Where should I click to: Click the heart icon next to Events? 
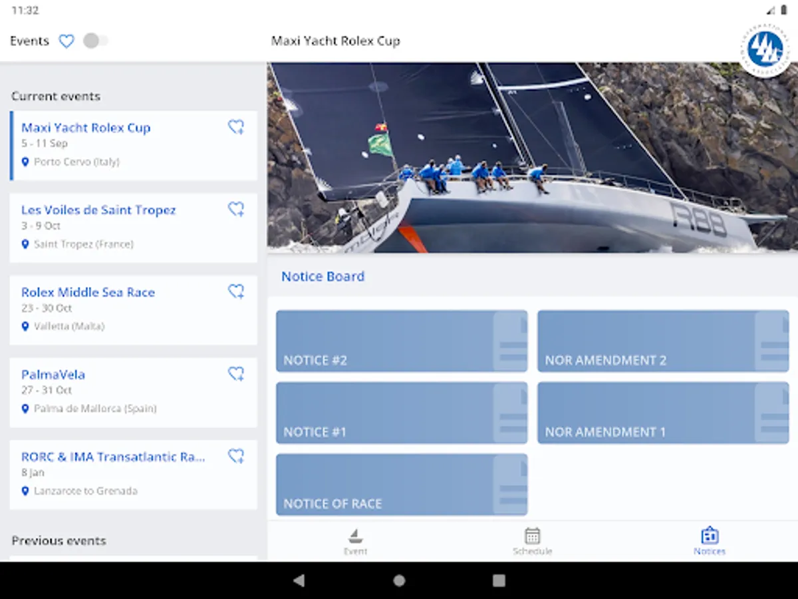pos(66,41)
